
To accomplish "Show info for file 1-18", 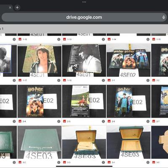I will click(x=103, y=80).
